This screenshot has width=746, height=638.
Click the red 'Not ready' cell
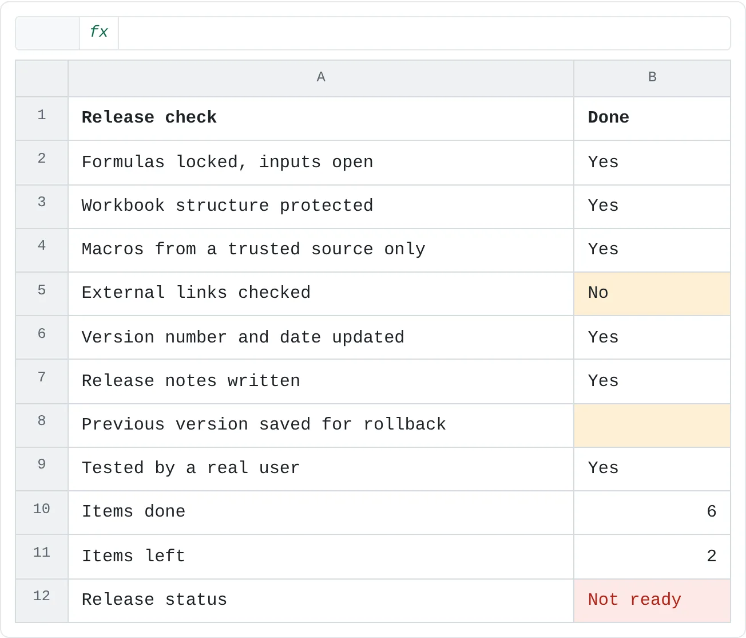(x=652, y=601)
